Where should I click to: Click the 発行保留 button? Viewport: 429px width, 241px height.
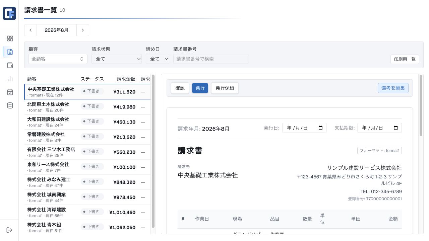(225, 88)
